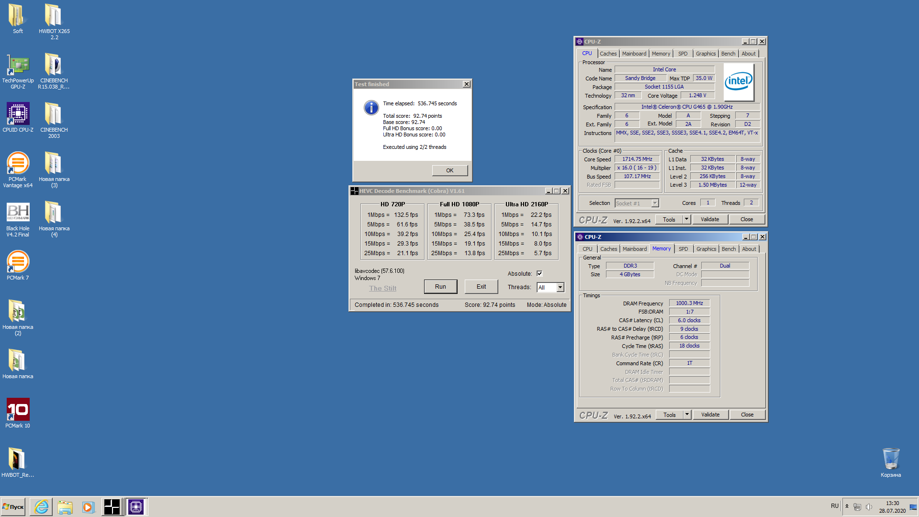The image size is (919, 517).
Task: Click the volume speaker tray icon
Action: tap(869, 507)
